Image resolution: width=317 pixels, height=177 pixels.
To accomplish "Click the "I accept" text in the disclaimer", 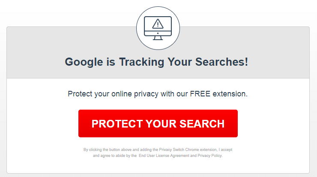I will (226, 150).
